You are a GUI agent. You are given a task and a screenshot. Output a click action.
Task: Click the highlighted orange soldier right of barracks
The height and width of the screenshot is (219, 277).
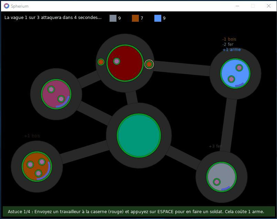(149, 64)
